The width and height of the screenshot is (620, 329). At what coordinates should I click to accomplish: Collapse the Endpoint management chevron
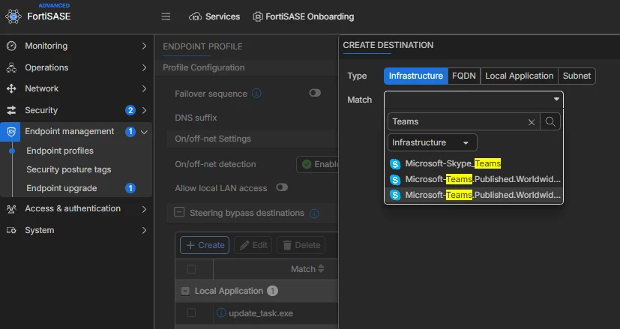[x=145, y=132]
